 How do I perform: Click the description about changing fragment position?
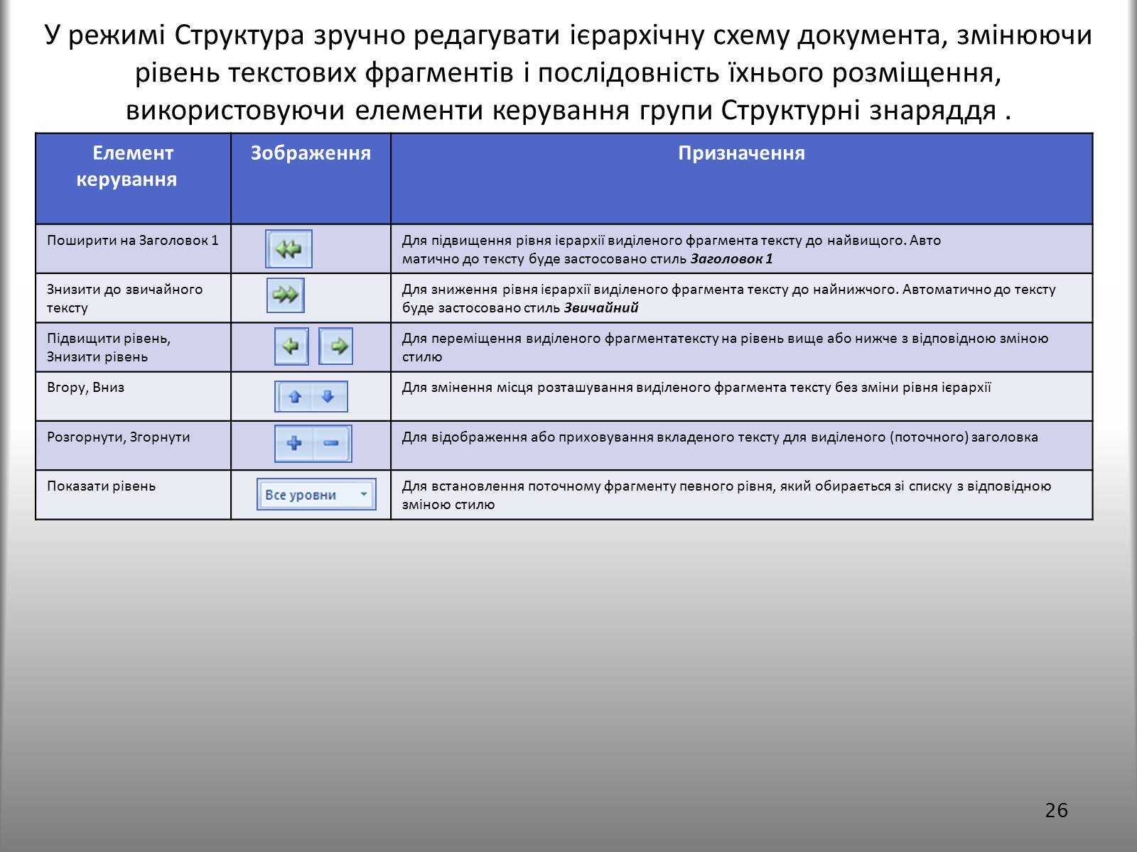[x=696, y=388]
